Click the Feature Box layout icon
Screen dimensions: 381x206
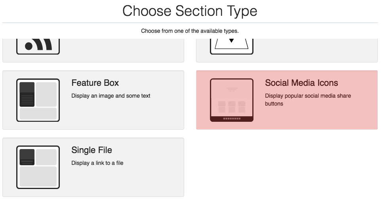coord(38,100)
